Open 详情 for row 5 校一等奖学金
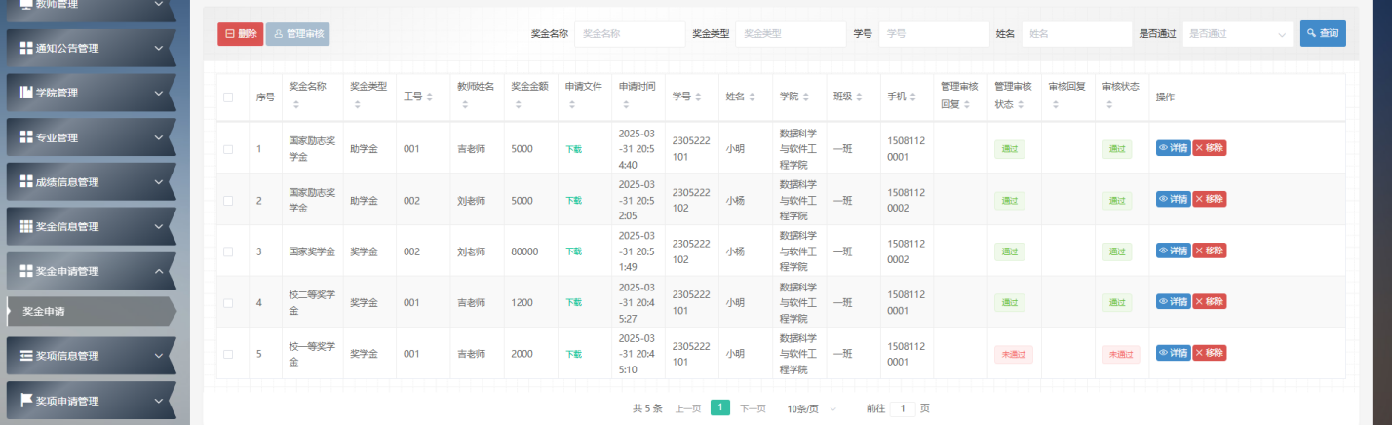 (1173, 353)
